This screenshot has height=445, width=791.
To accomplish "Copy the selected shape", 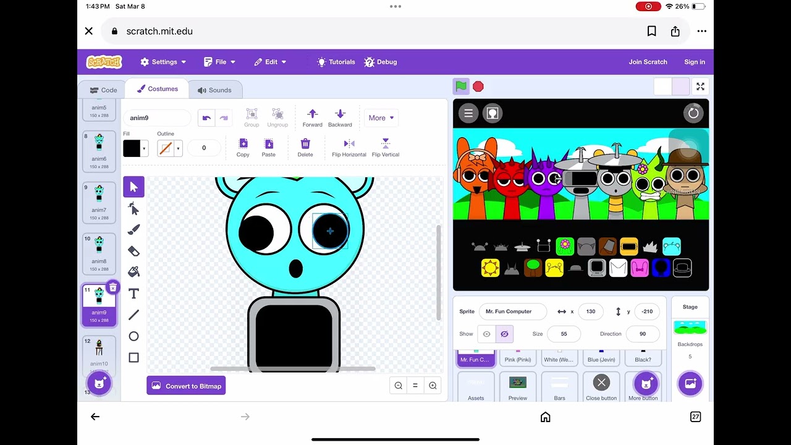I will click(243, 148).
